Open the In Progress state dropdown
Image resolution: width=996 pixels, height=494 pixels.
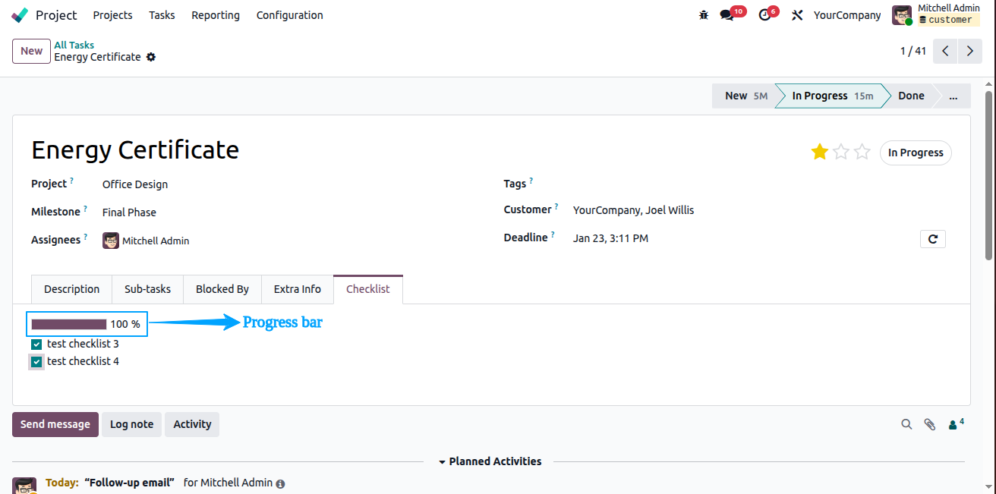tap(916, 153)
